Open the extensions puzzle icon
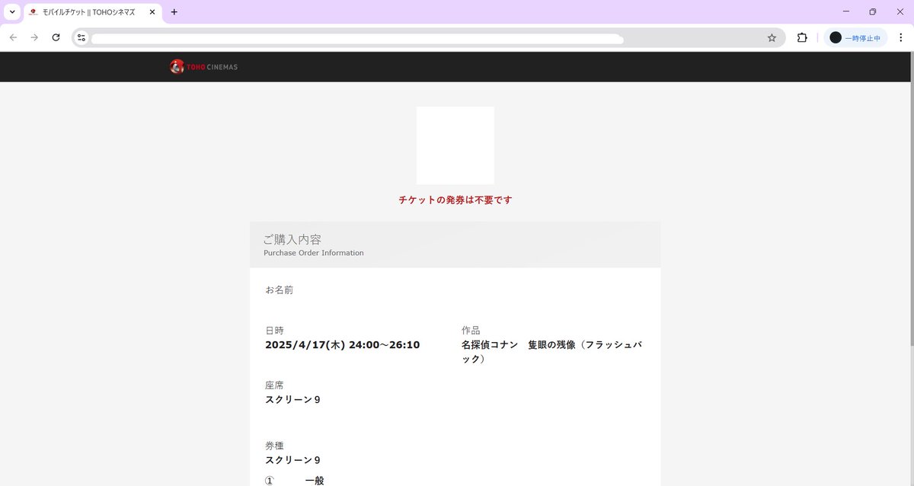Screen dimensions: 914x486 coord(802,37)
